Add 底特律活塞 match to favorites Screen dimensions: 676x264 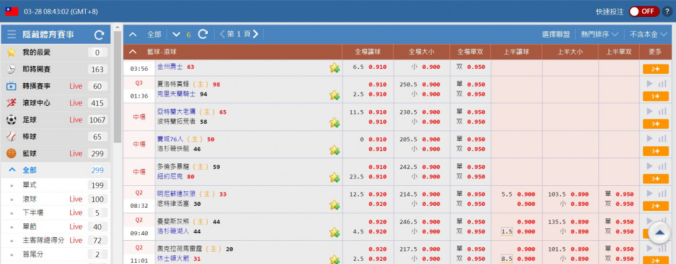334,205
